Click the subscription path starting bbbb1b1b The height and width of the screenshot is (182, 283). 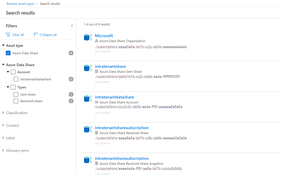137,77
